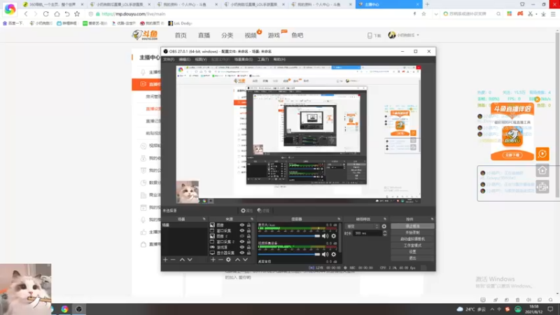
Task: Open the OBS 场景集合(S) menu
Action: tap(244, 59)
